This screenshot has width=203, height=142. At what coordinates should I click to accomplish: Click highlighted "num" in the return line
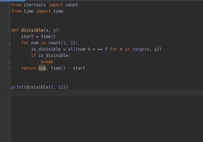click(x=42, y=68)
